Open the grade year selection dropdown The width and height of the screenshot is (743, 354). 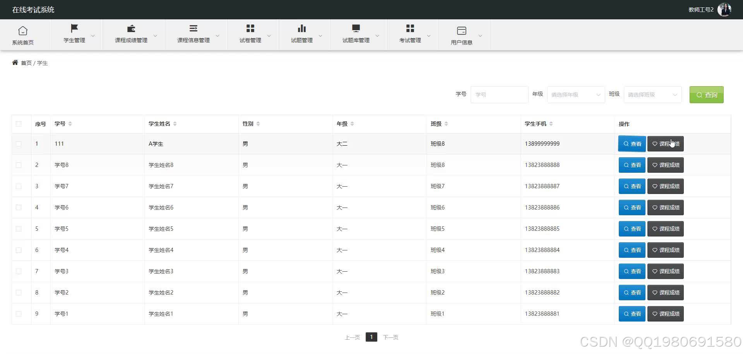click(576, 95)
